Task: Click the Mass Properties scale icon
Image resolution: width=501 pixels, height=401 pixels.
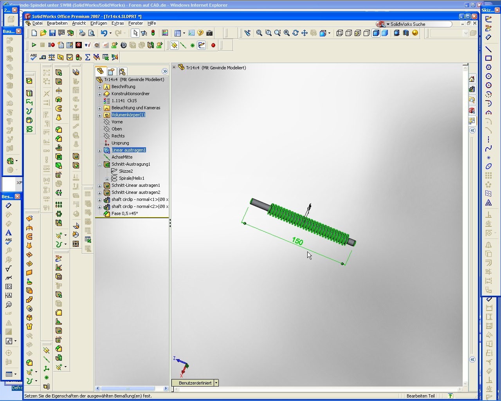Action: pos(52,58)
